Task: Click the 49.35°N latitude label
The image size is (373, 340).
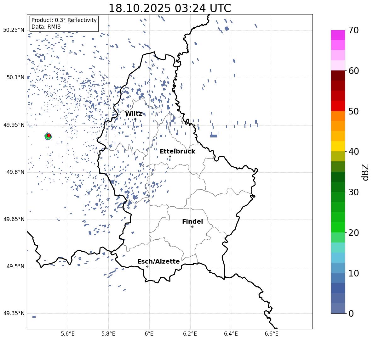Action: coord(14,313)
